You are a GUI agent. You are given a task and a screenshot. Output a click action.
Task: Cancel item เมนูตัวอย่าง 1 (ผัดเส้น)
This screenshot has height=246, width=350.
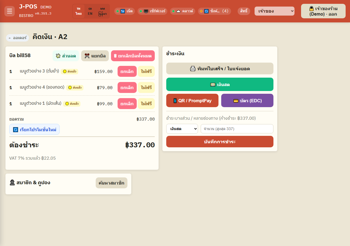(x=127, y=104)
